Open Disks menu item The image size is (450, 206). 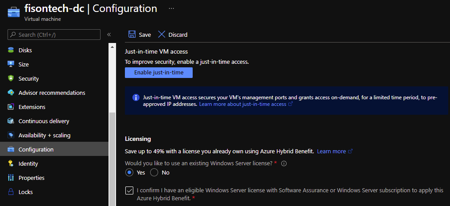click(x=54, y=50)
